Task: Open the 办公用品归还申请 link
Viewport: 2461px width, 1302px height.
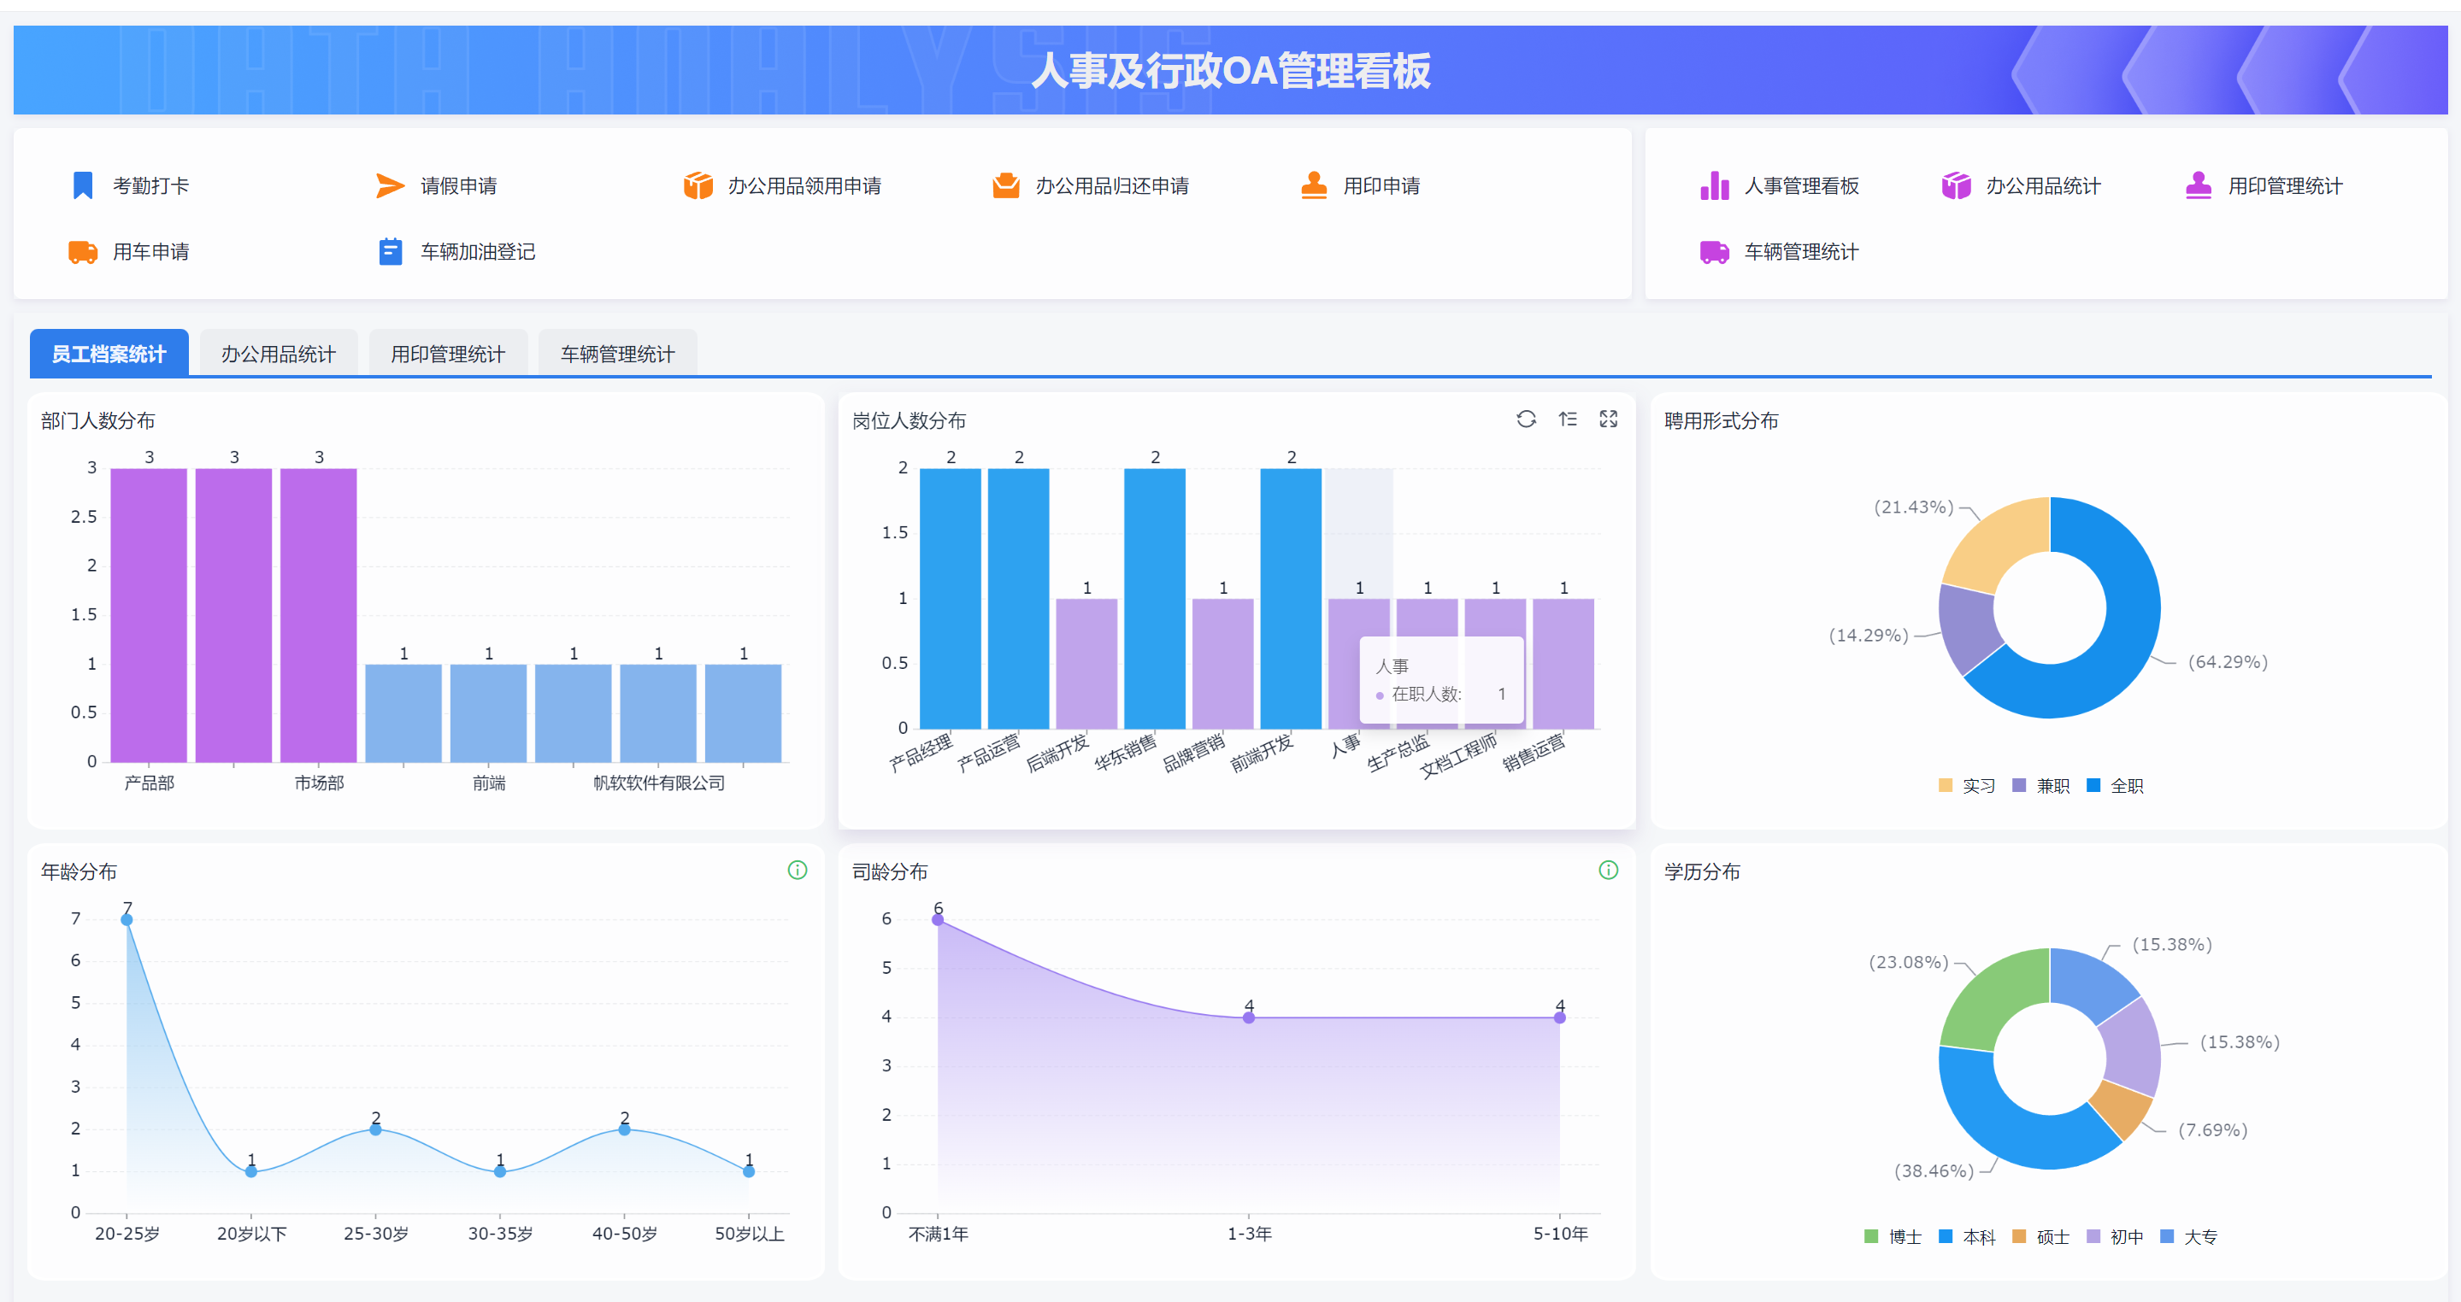Action: 1112,186
